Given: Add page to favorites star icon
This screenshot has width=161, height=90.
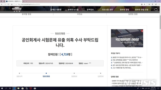Looking at the screenshot, I should coord(144,4).
